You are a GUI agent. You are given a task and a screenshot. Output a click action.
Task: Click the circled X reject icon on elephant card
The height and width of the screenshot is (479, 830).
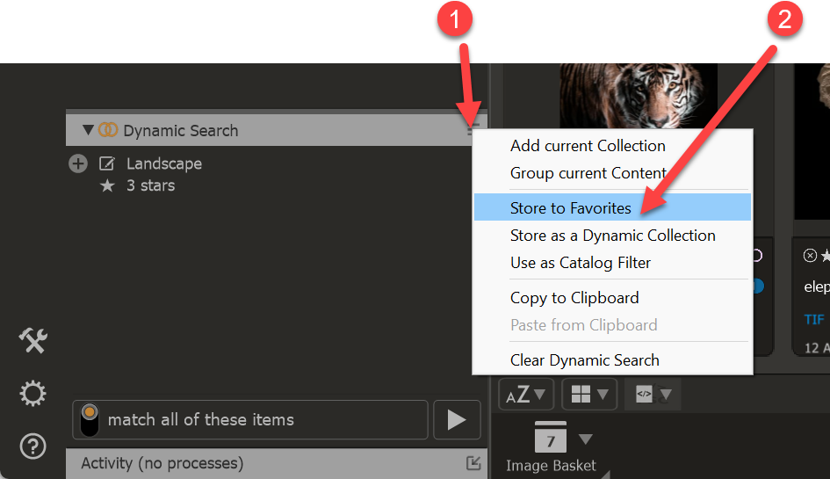coord(810,256)
